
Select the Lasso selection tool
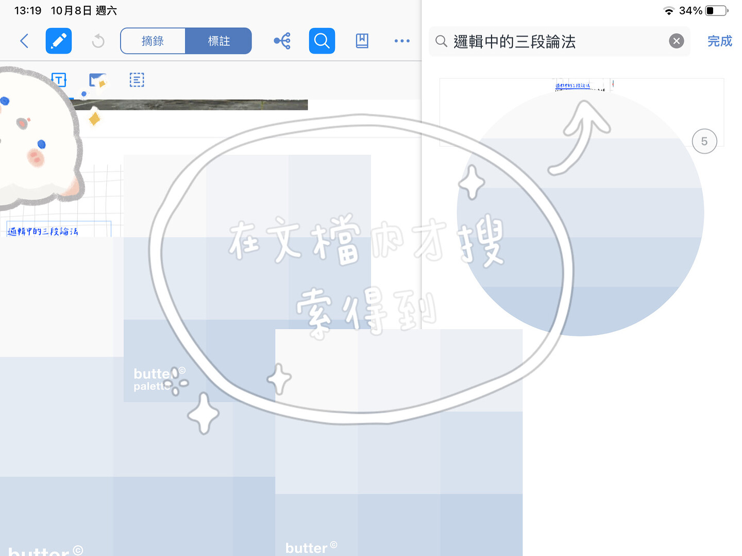point(137,80)
